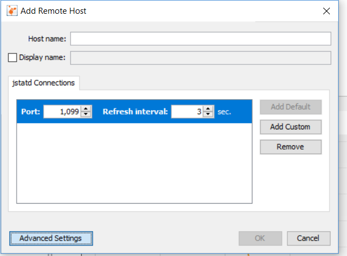Click the 'Refresh interval:' label
The width and height of the screenshot is (347, 256).
pyautogui.click(x=135, y=112)
